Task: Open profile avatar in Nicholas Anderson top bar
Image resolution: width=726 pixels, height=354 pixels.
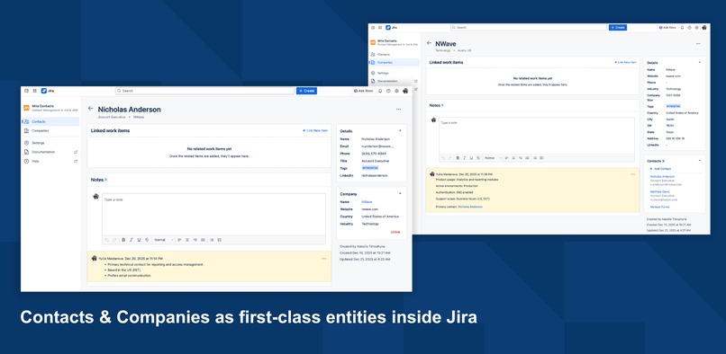Action: coord(405,91)
